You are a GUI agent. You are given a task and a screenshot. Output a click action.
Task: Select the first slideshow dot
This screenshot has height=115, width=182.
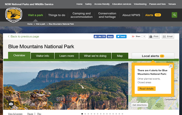pos(82,114)
